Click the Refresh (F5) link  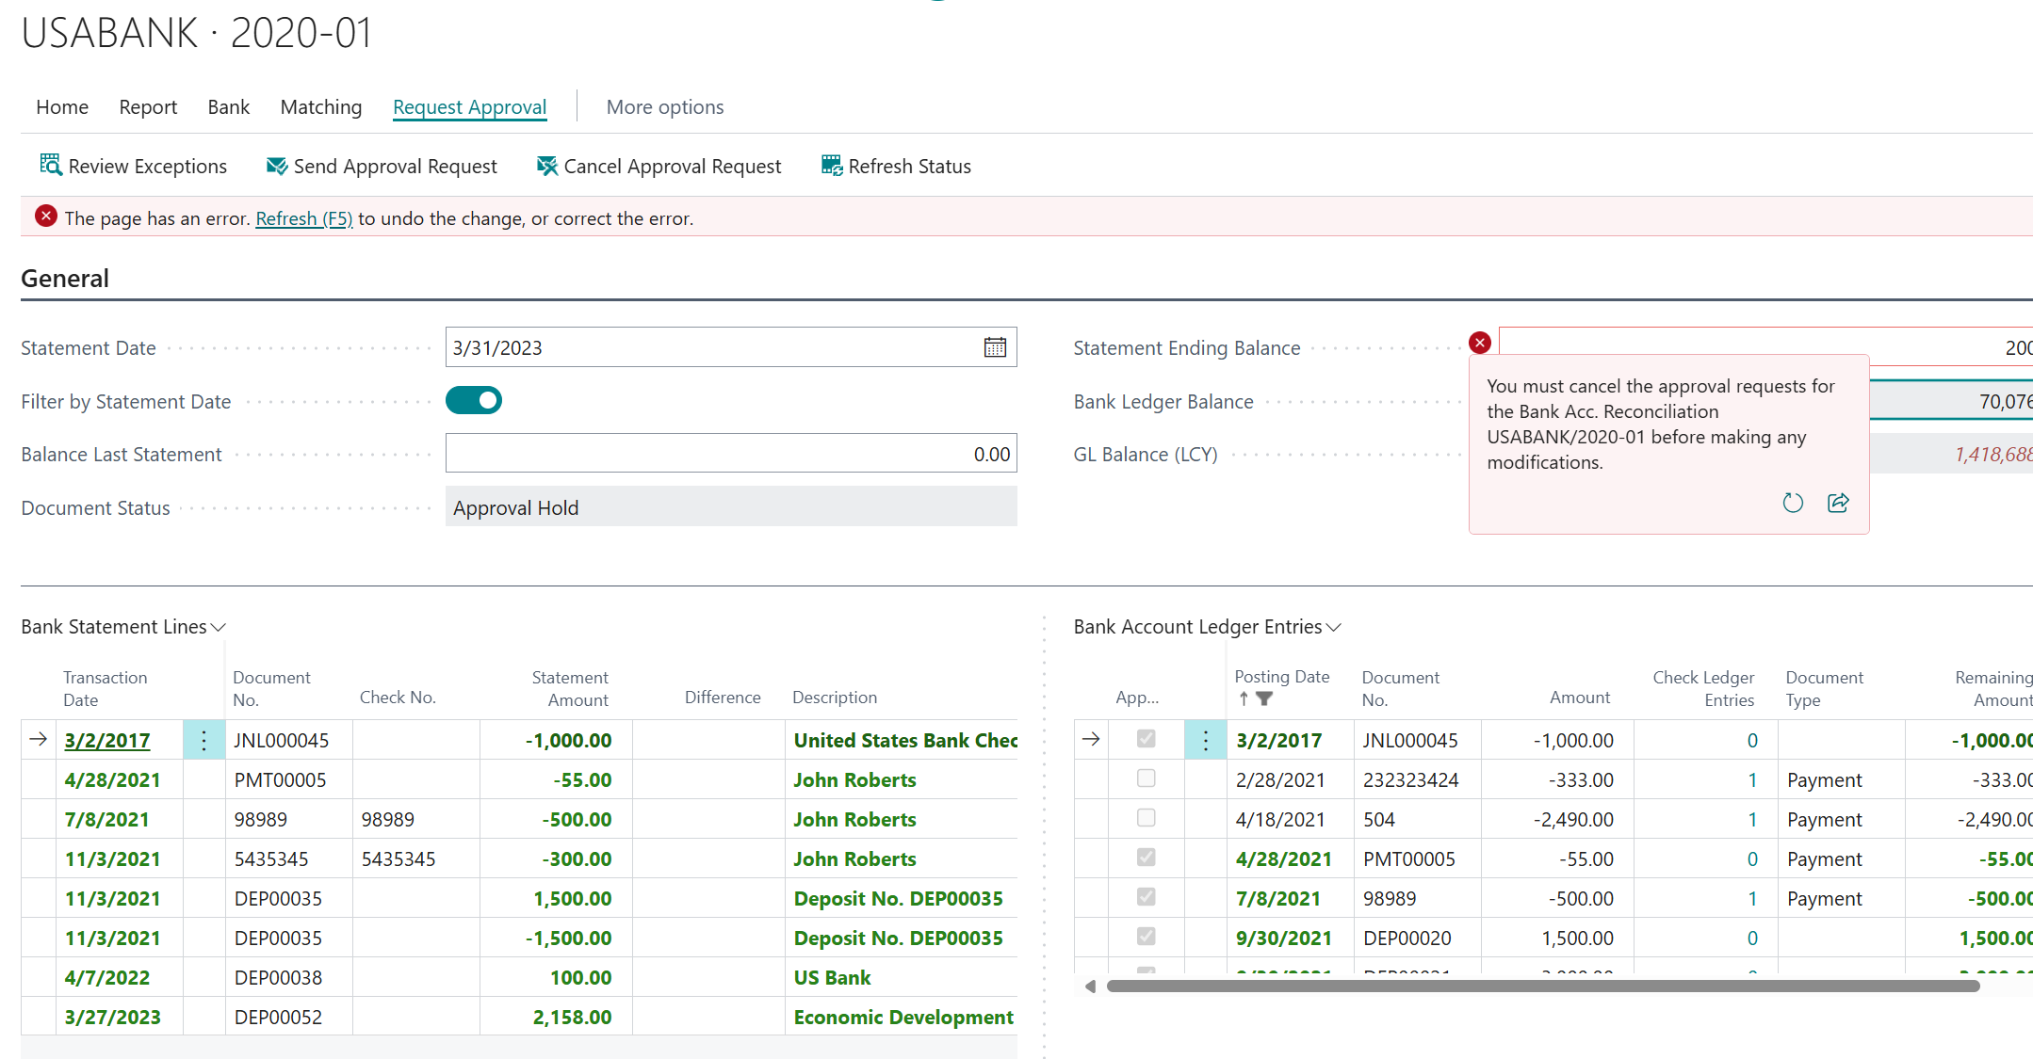(x=303, y=218)
